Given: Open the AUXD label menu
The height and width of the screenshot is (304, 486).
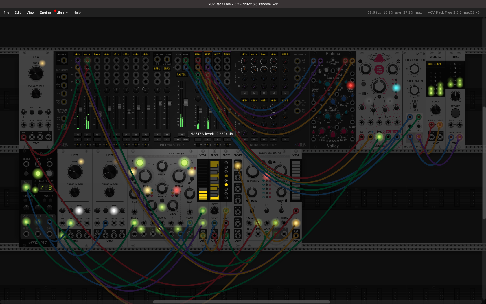Looking at the screenshot, I should [227, 54].
